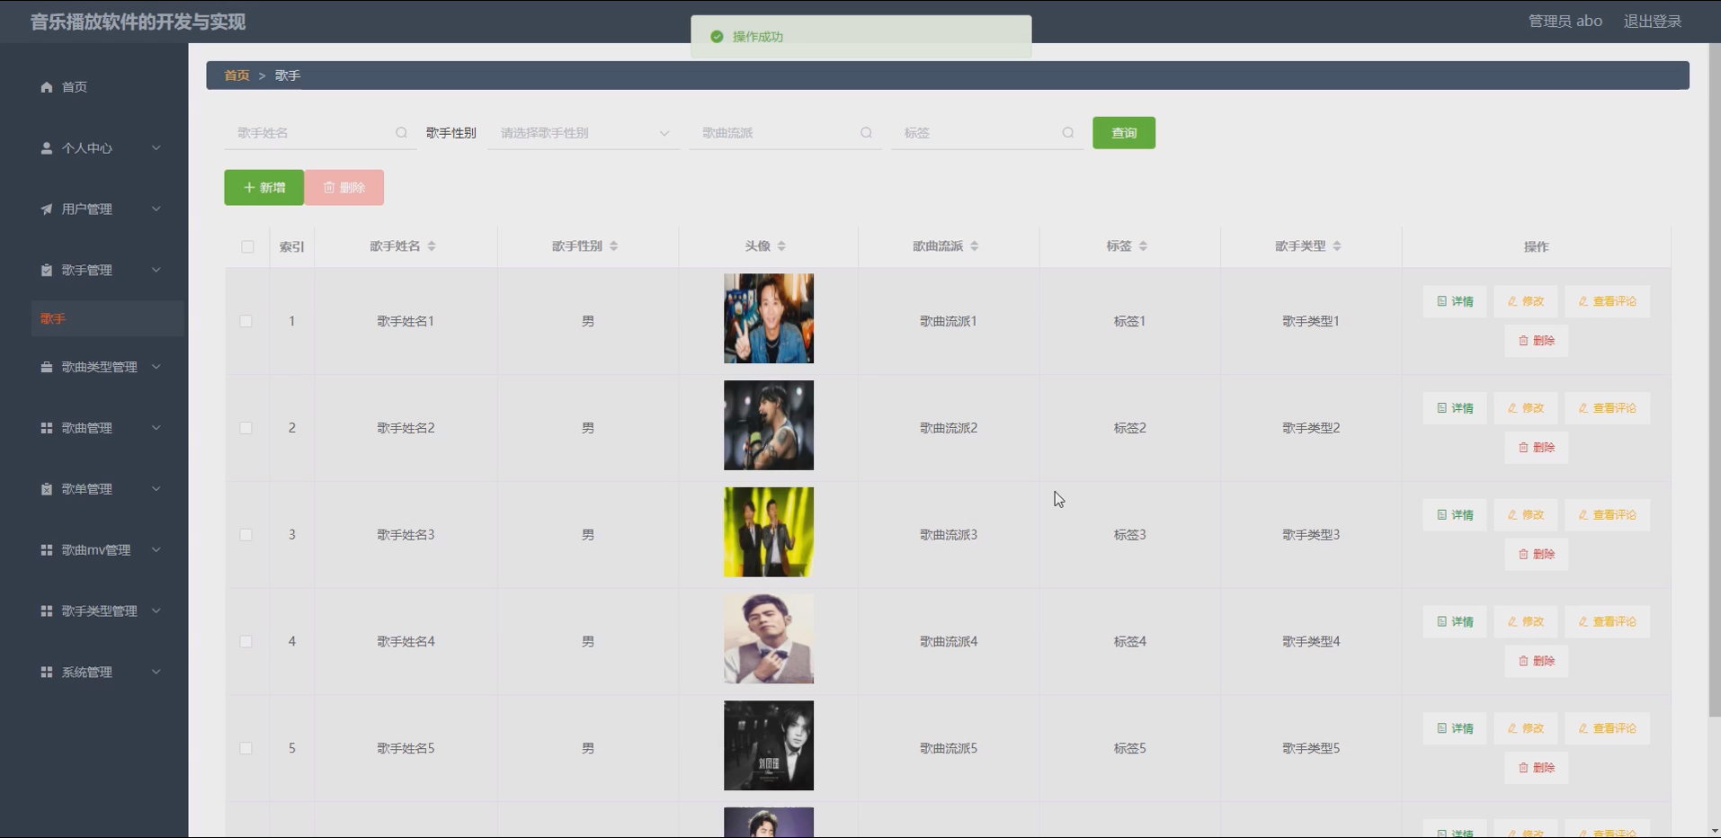The width and height of the screenshot is (1721, 838).
Task: Sort by 歌手类型 column sort arrows
Action: 1337,246
